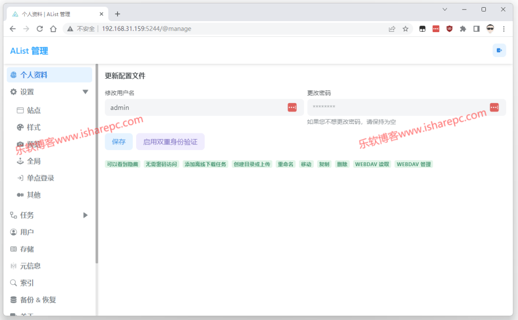Screen dimensions: 518x320
Task: Click the 创建目录或上传 permission tag
Action: 252,164
